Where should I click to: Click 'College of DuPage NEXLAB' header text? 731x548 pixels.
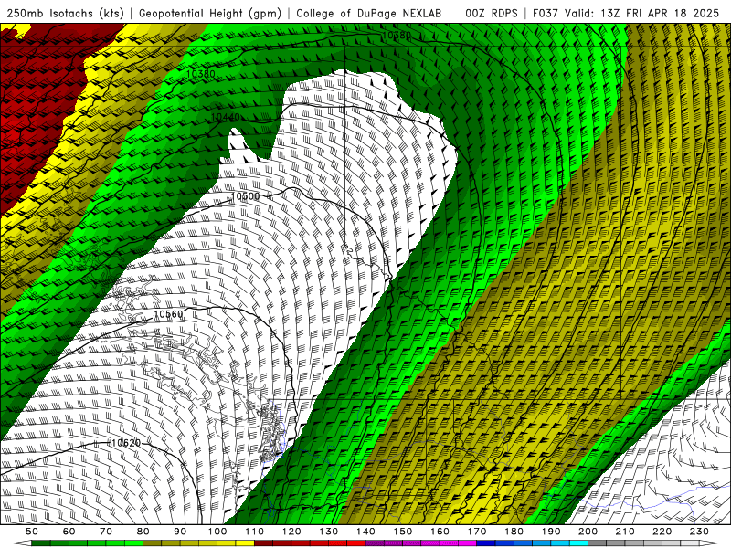[369, 14]
